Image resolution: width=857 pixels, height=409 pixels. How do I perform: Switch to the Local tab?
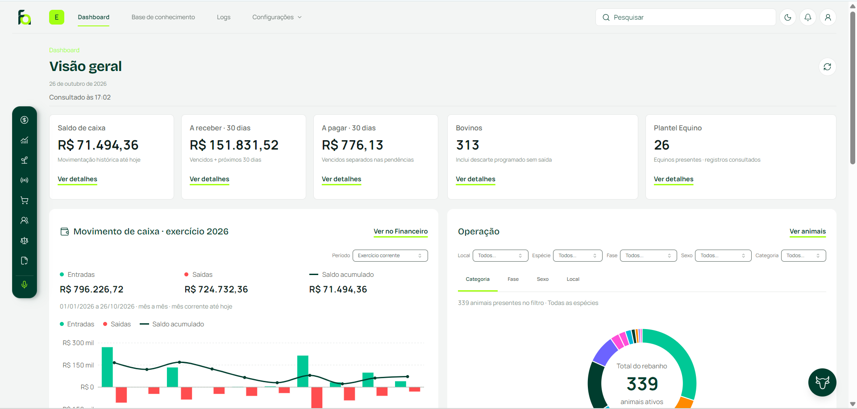573,280
